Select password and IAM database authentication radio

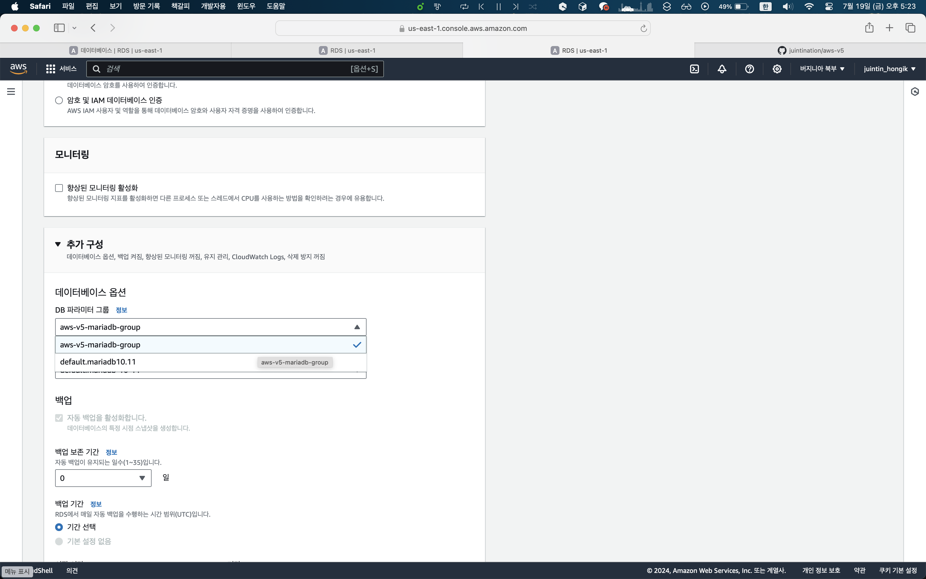59,100
